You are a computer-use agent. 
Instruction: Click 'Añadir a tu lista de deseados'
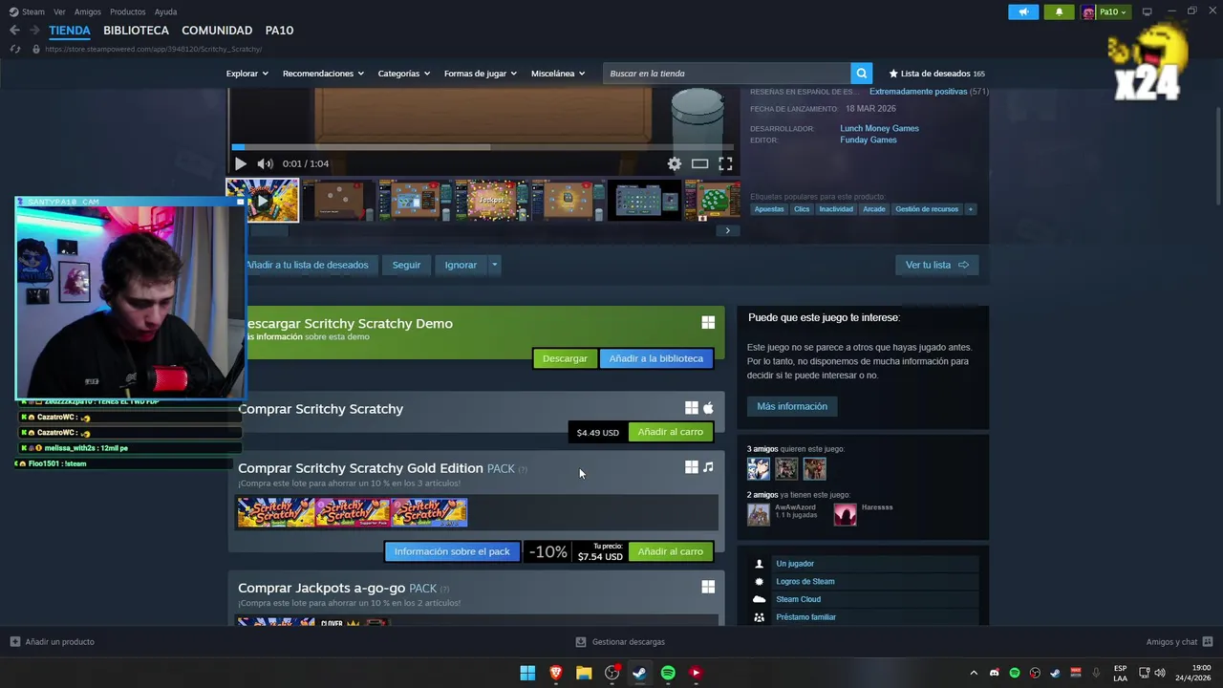306,265
